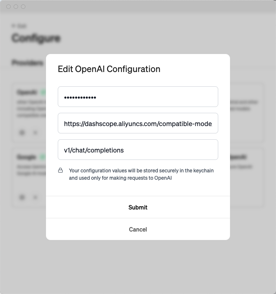
Task: Click the plus icon on Google card
Action: click(x=35, y=197)
